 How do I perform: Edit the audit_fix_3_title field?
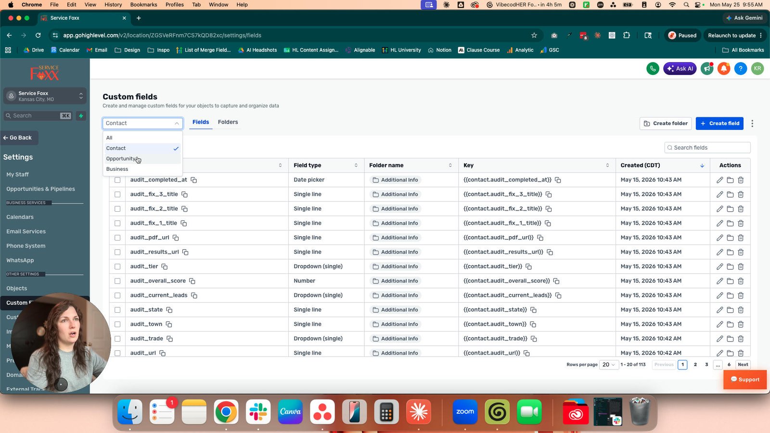(719, 194)
